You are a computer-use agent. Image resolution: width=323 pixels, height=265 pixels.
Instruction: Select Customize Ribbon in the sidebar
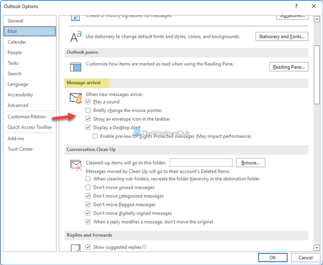tap(26, 117)
